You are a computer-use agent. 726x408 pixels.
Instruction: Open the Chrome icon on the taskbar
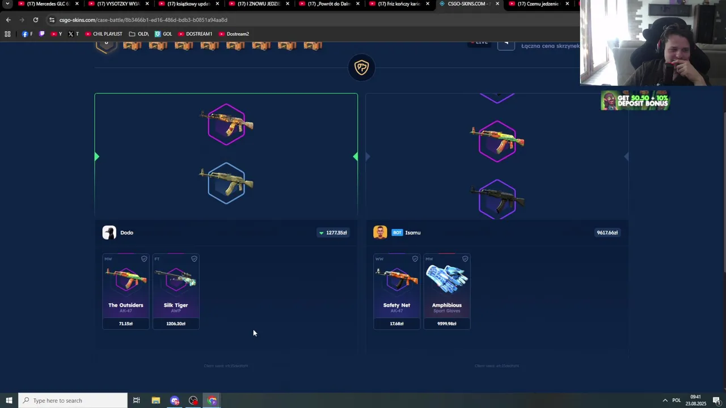212,401
